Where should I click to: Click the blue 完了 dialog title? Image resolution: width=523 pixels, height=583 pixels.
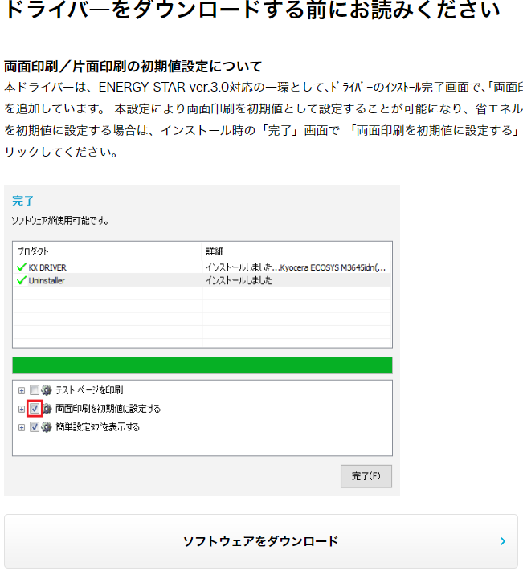(x=23, y=201)
